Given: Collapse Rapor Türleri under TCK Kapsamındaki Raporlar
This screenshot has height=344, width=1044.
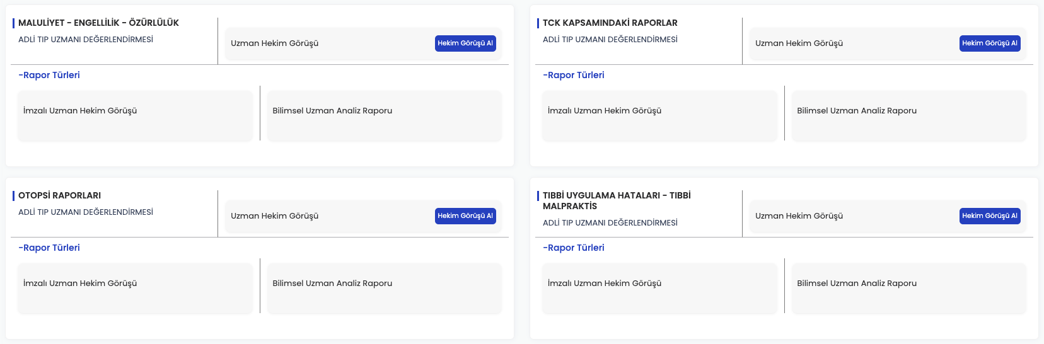Looking at the screenshot, I should click(574, 75).
